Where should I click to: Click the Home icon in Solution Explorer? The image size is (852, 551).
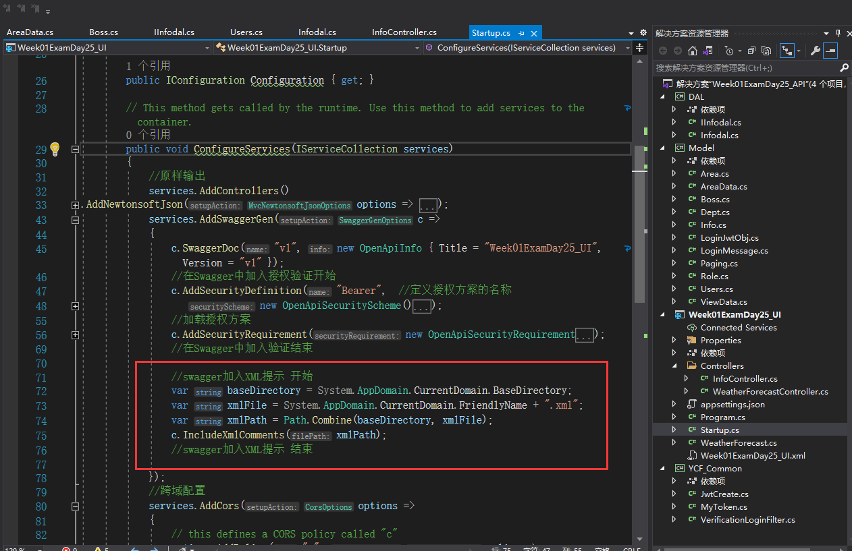tap(692, 51)
